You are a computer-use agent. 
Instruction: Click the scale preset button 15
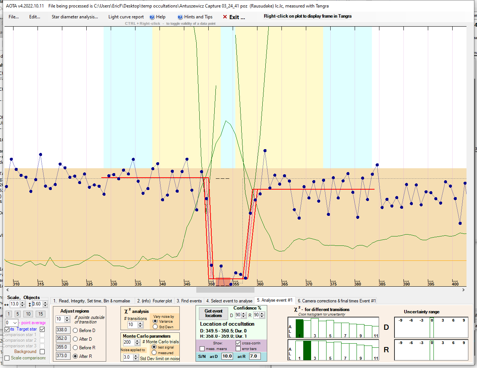click(41, 314)
